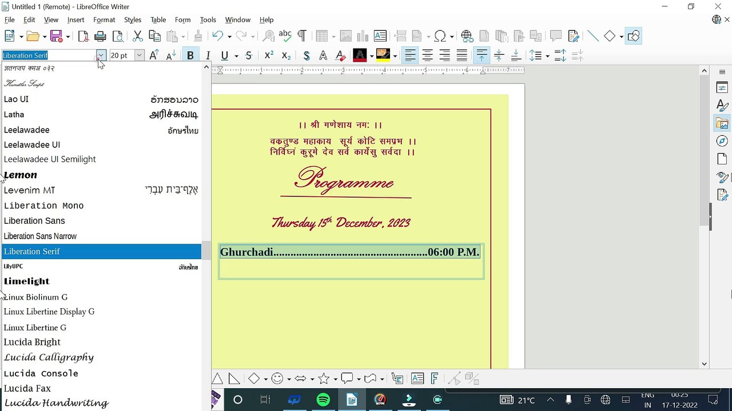Open the highlighting color dropdown arrow
The image size is (732, 411).
[395, 55]
